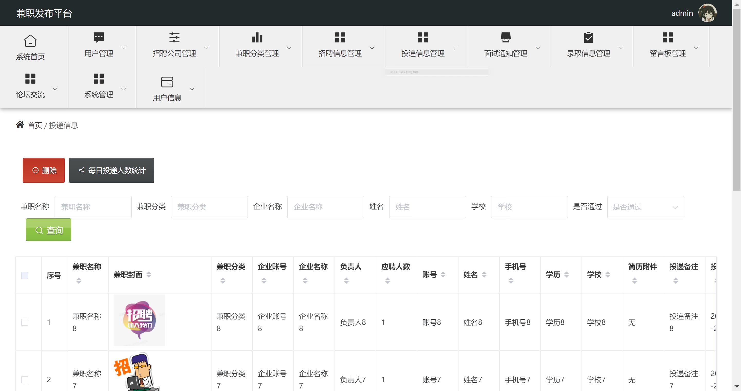Click the 录取信息管理 clipboard check icon
This screenshot has width=741, height=391.
588,37
